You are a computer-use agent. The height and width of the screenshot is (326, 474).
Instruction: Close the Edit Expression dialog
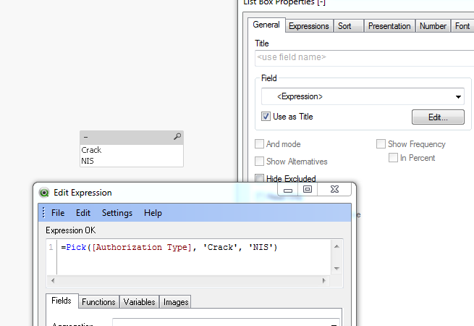(x=334, y=190)
